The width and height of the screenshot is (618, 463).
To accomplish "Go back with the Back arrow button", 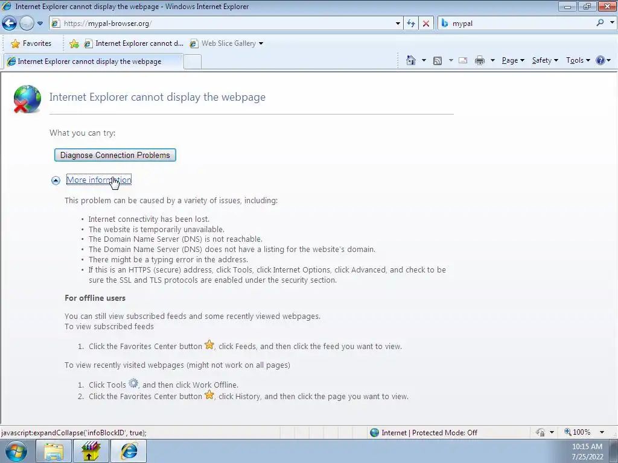I will point(10,24).
